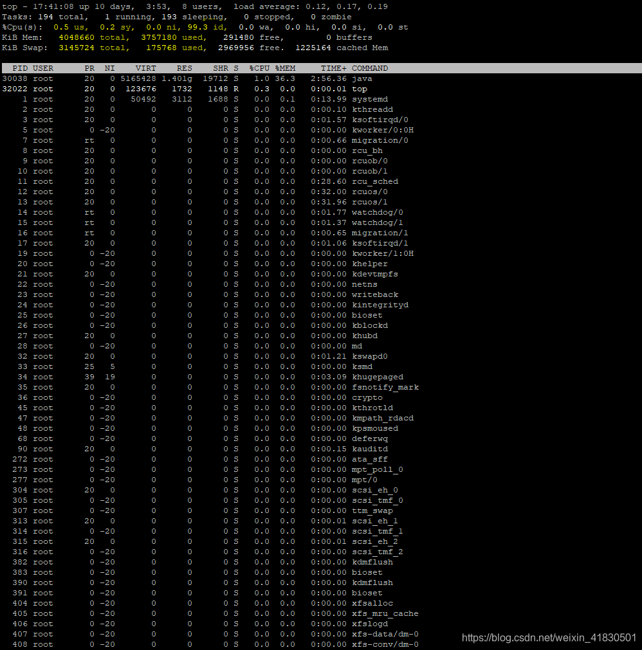The width and height of the screenshot is (642, 650).
Task: Select the 5165428 VIRT value
Action: [x=138, y=78]
